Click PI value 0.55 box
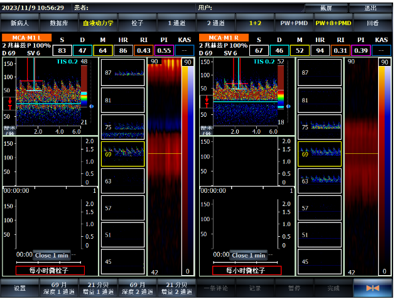 pos(164,50)
